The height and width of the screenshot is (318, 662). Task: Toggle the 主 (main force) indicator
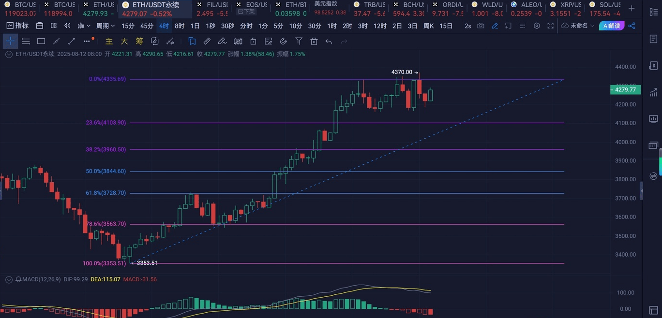(109, 42)
